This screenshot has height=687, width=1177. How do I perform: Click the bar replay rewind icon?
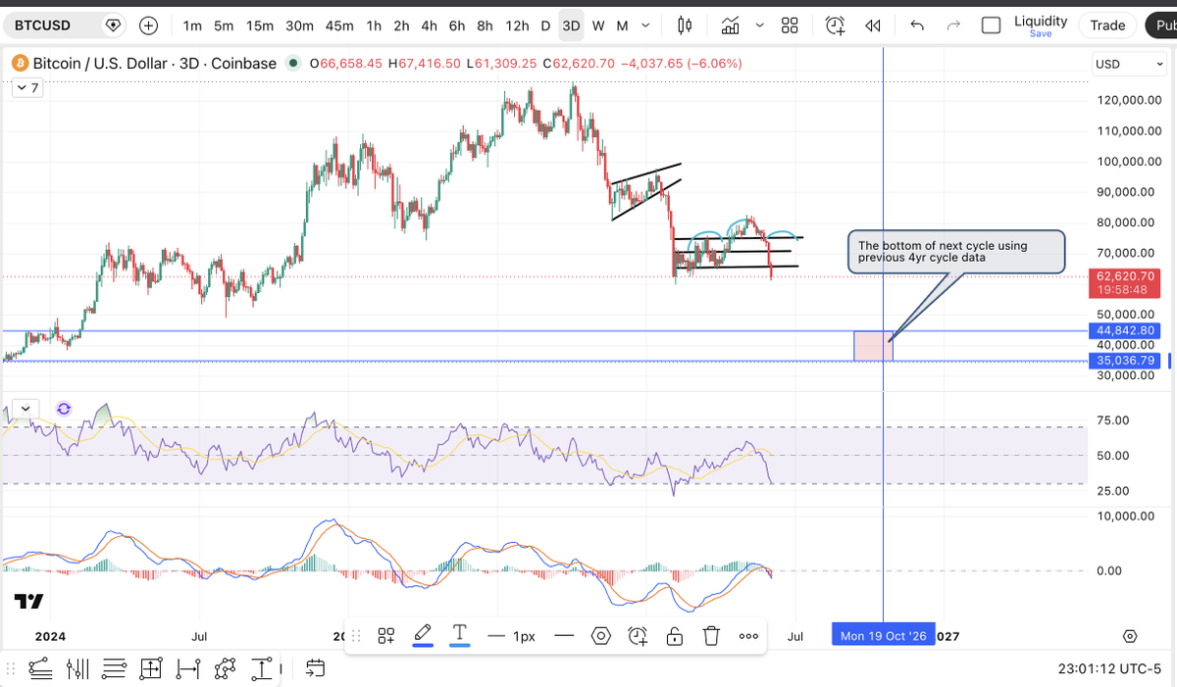coord(872,25)
